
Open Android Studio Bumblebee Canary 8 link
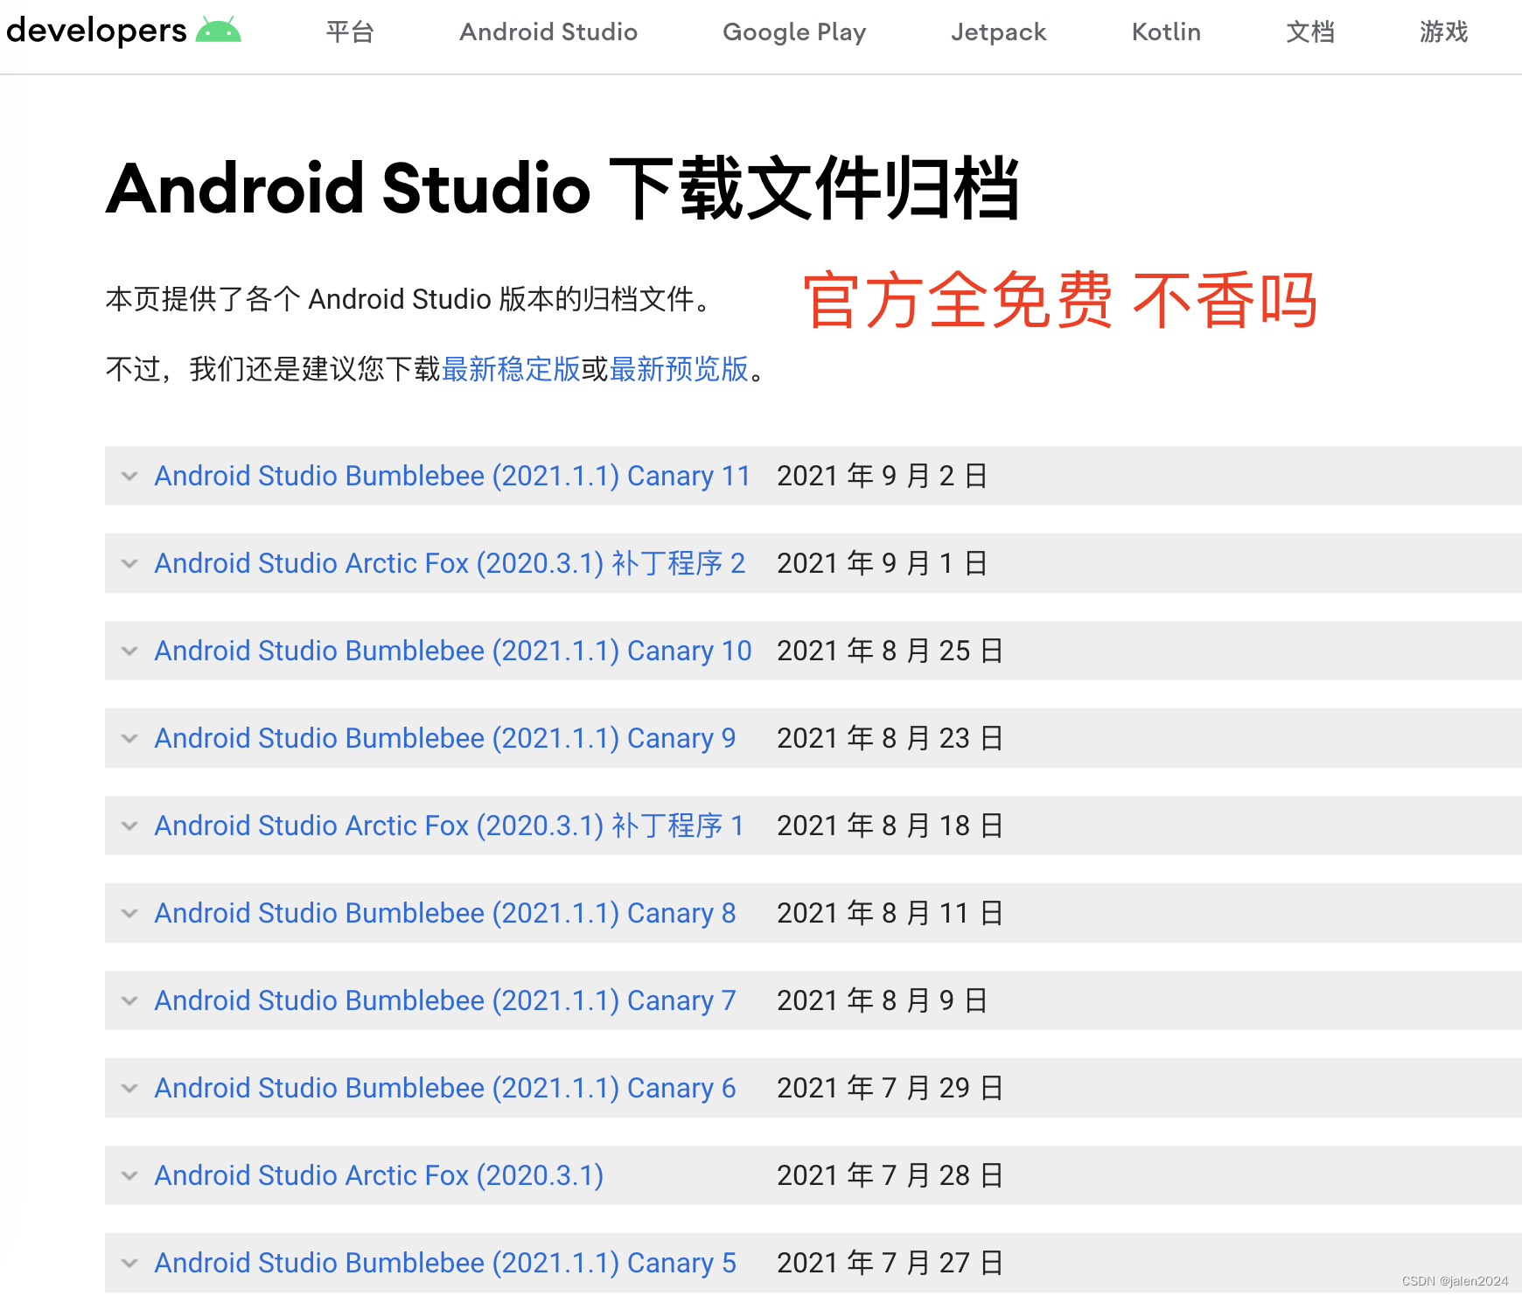pyautogui.click(x=445, y=913)
